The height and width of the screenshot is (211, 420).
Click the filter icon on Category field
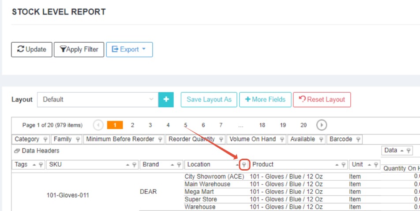click(45, 139)
